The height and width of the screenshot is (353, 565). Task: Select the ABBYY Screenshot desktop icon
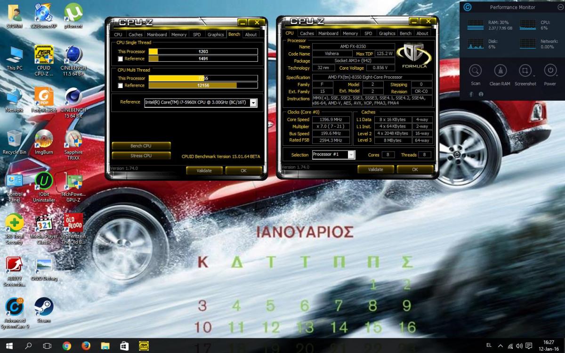pos(15,272)
